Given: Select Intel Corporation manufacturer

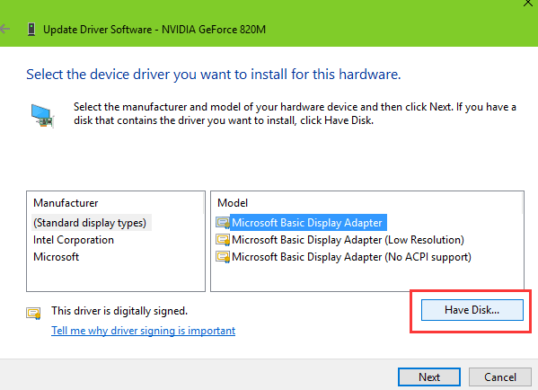Looking at the screenshot, I should coord(74,240).
